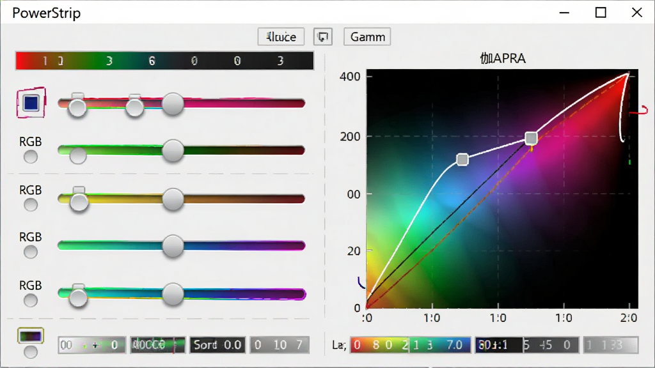
Task: Close the PowerStrip window
Action: (637, 13)
